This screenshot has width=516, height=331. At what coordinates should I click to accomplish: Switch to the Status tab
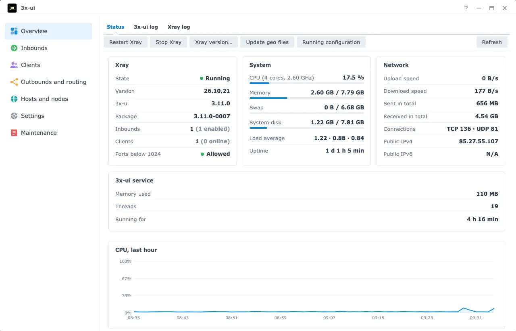[x=115, y=27]
